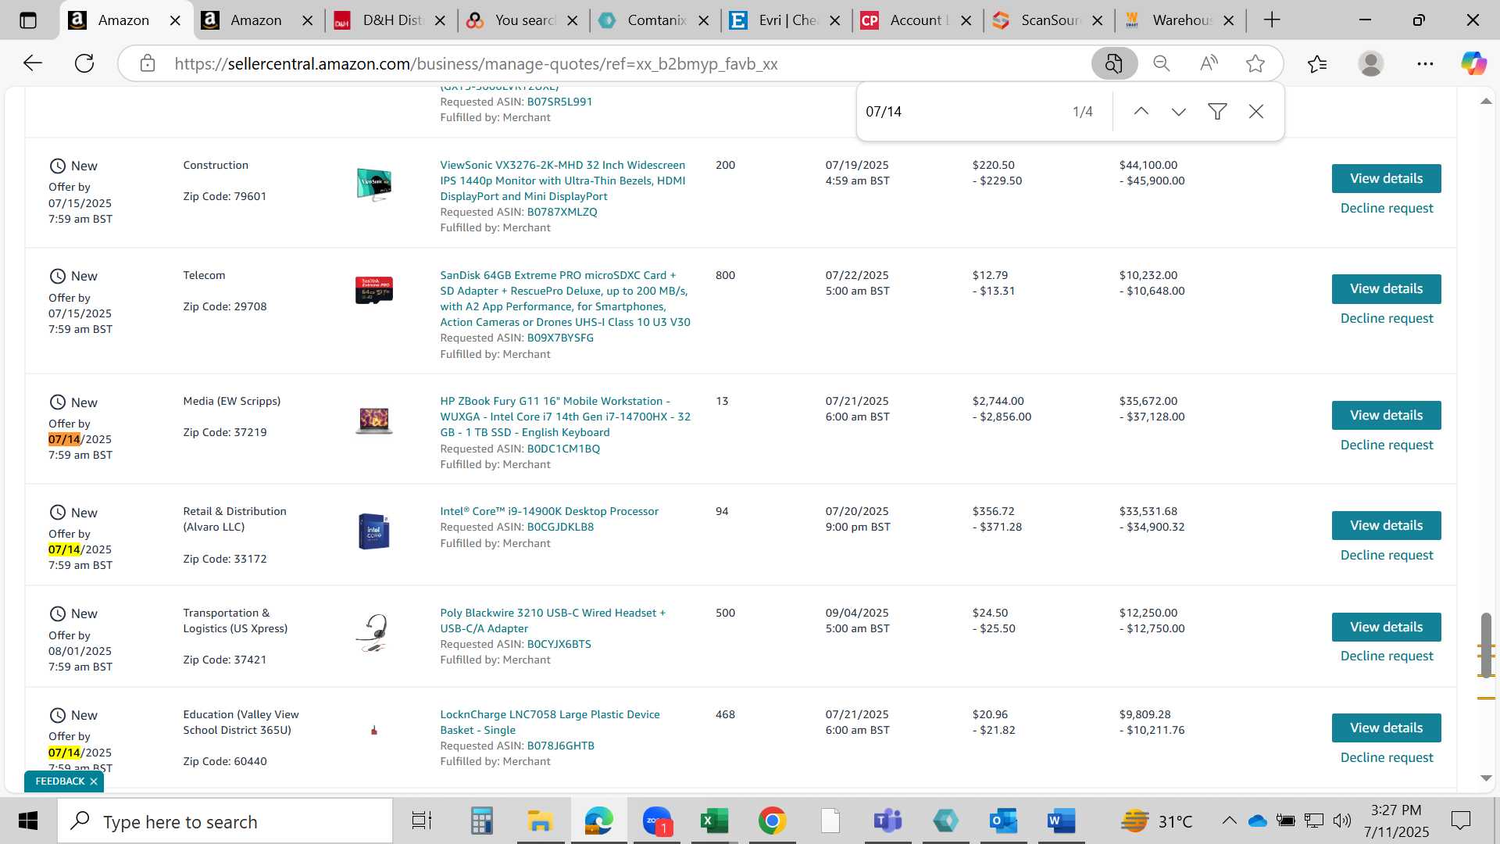
Task: Jump to previous find result
Action: point(1141,112)
